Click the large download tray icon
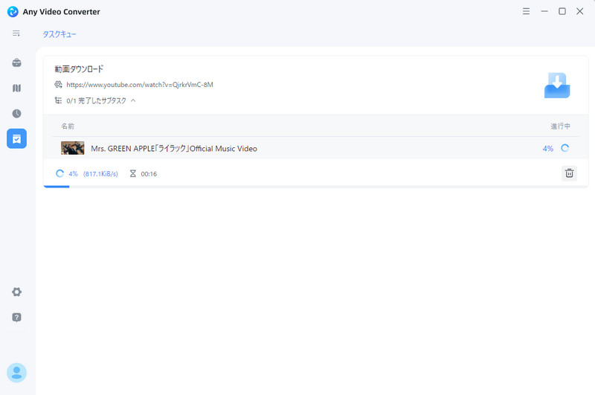 557,86
